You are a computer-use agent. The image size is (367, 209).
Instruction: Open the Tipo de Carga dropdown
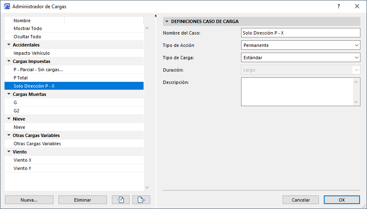[300, 58]
